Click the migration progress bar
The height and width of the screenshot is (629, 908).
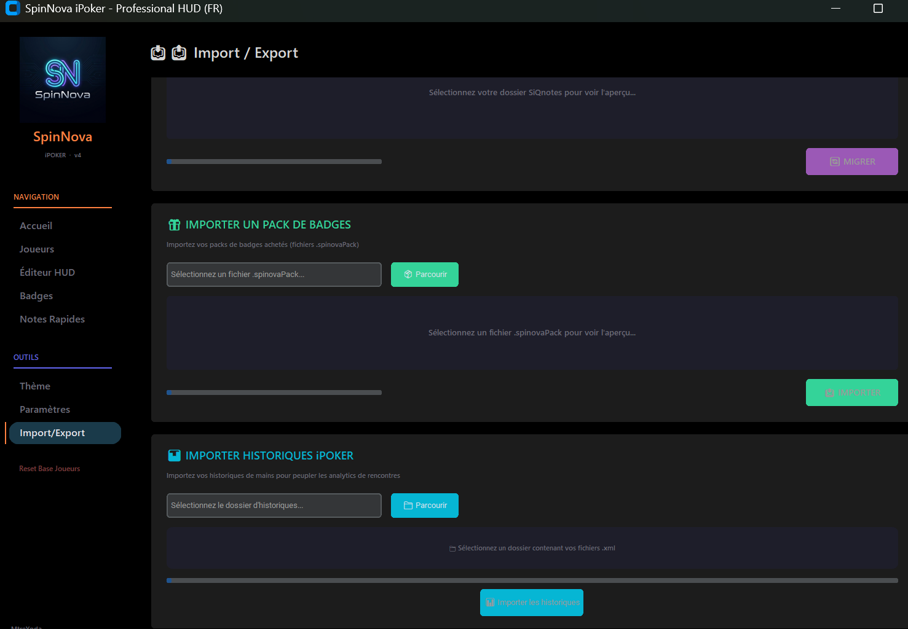tap(274, 162)
